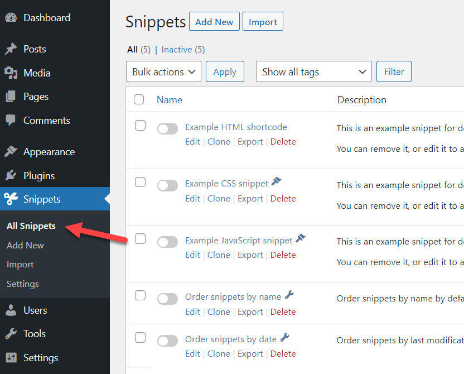464x374 pixels.
Task: Edit the Example HTML shortcode snippet
Action: click(192, 142)
